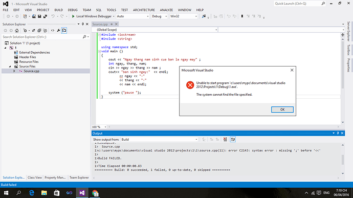Open Visual Studio icon in Windows taskbar
This screenshot has height=198, width=353.
pyautogui.click(x=82, y=193)
